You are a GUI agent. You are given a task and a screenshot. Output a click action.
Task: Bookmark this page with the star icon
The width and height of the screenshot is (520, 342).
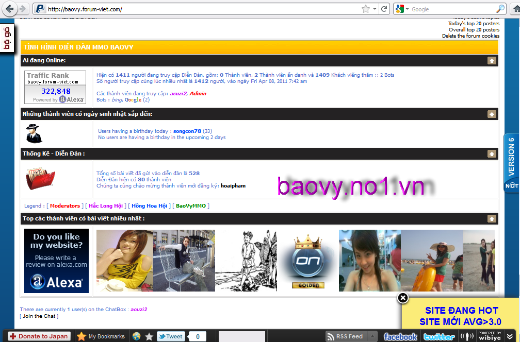pos(365,9)
